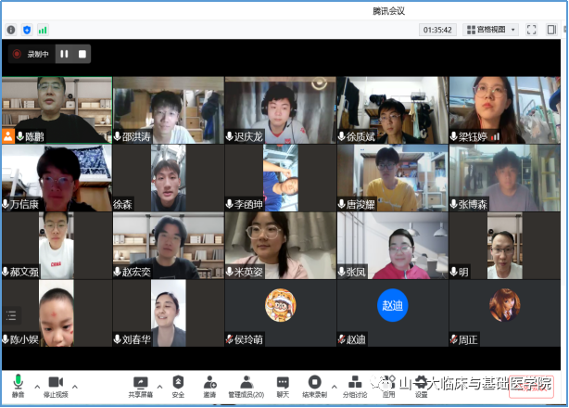Stop the recording with the square button
Screen dimensions: 569x408
[x=82, y=54]
